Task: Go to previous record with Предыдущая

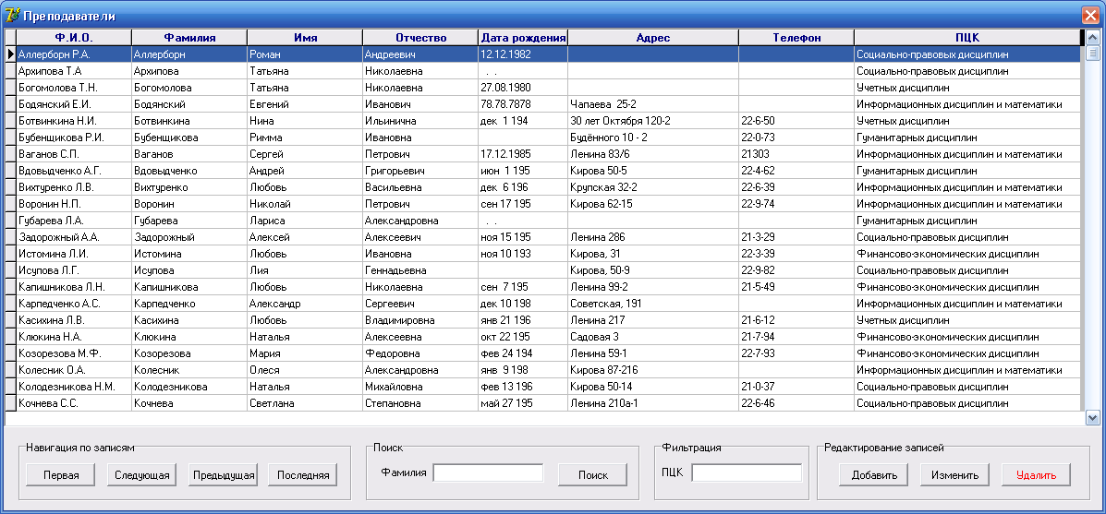Action: pyautogui.click(x=223, y=475)
